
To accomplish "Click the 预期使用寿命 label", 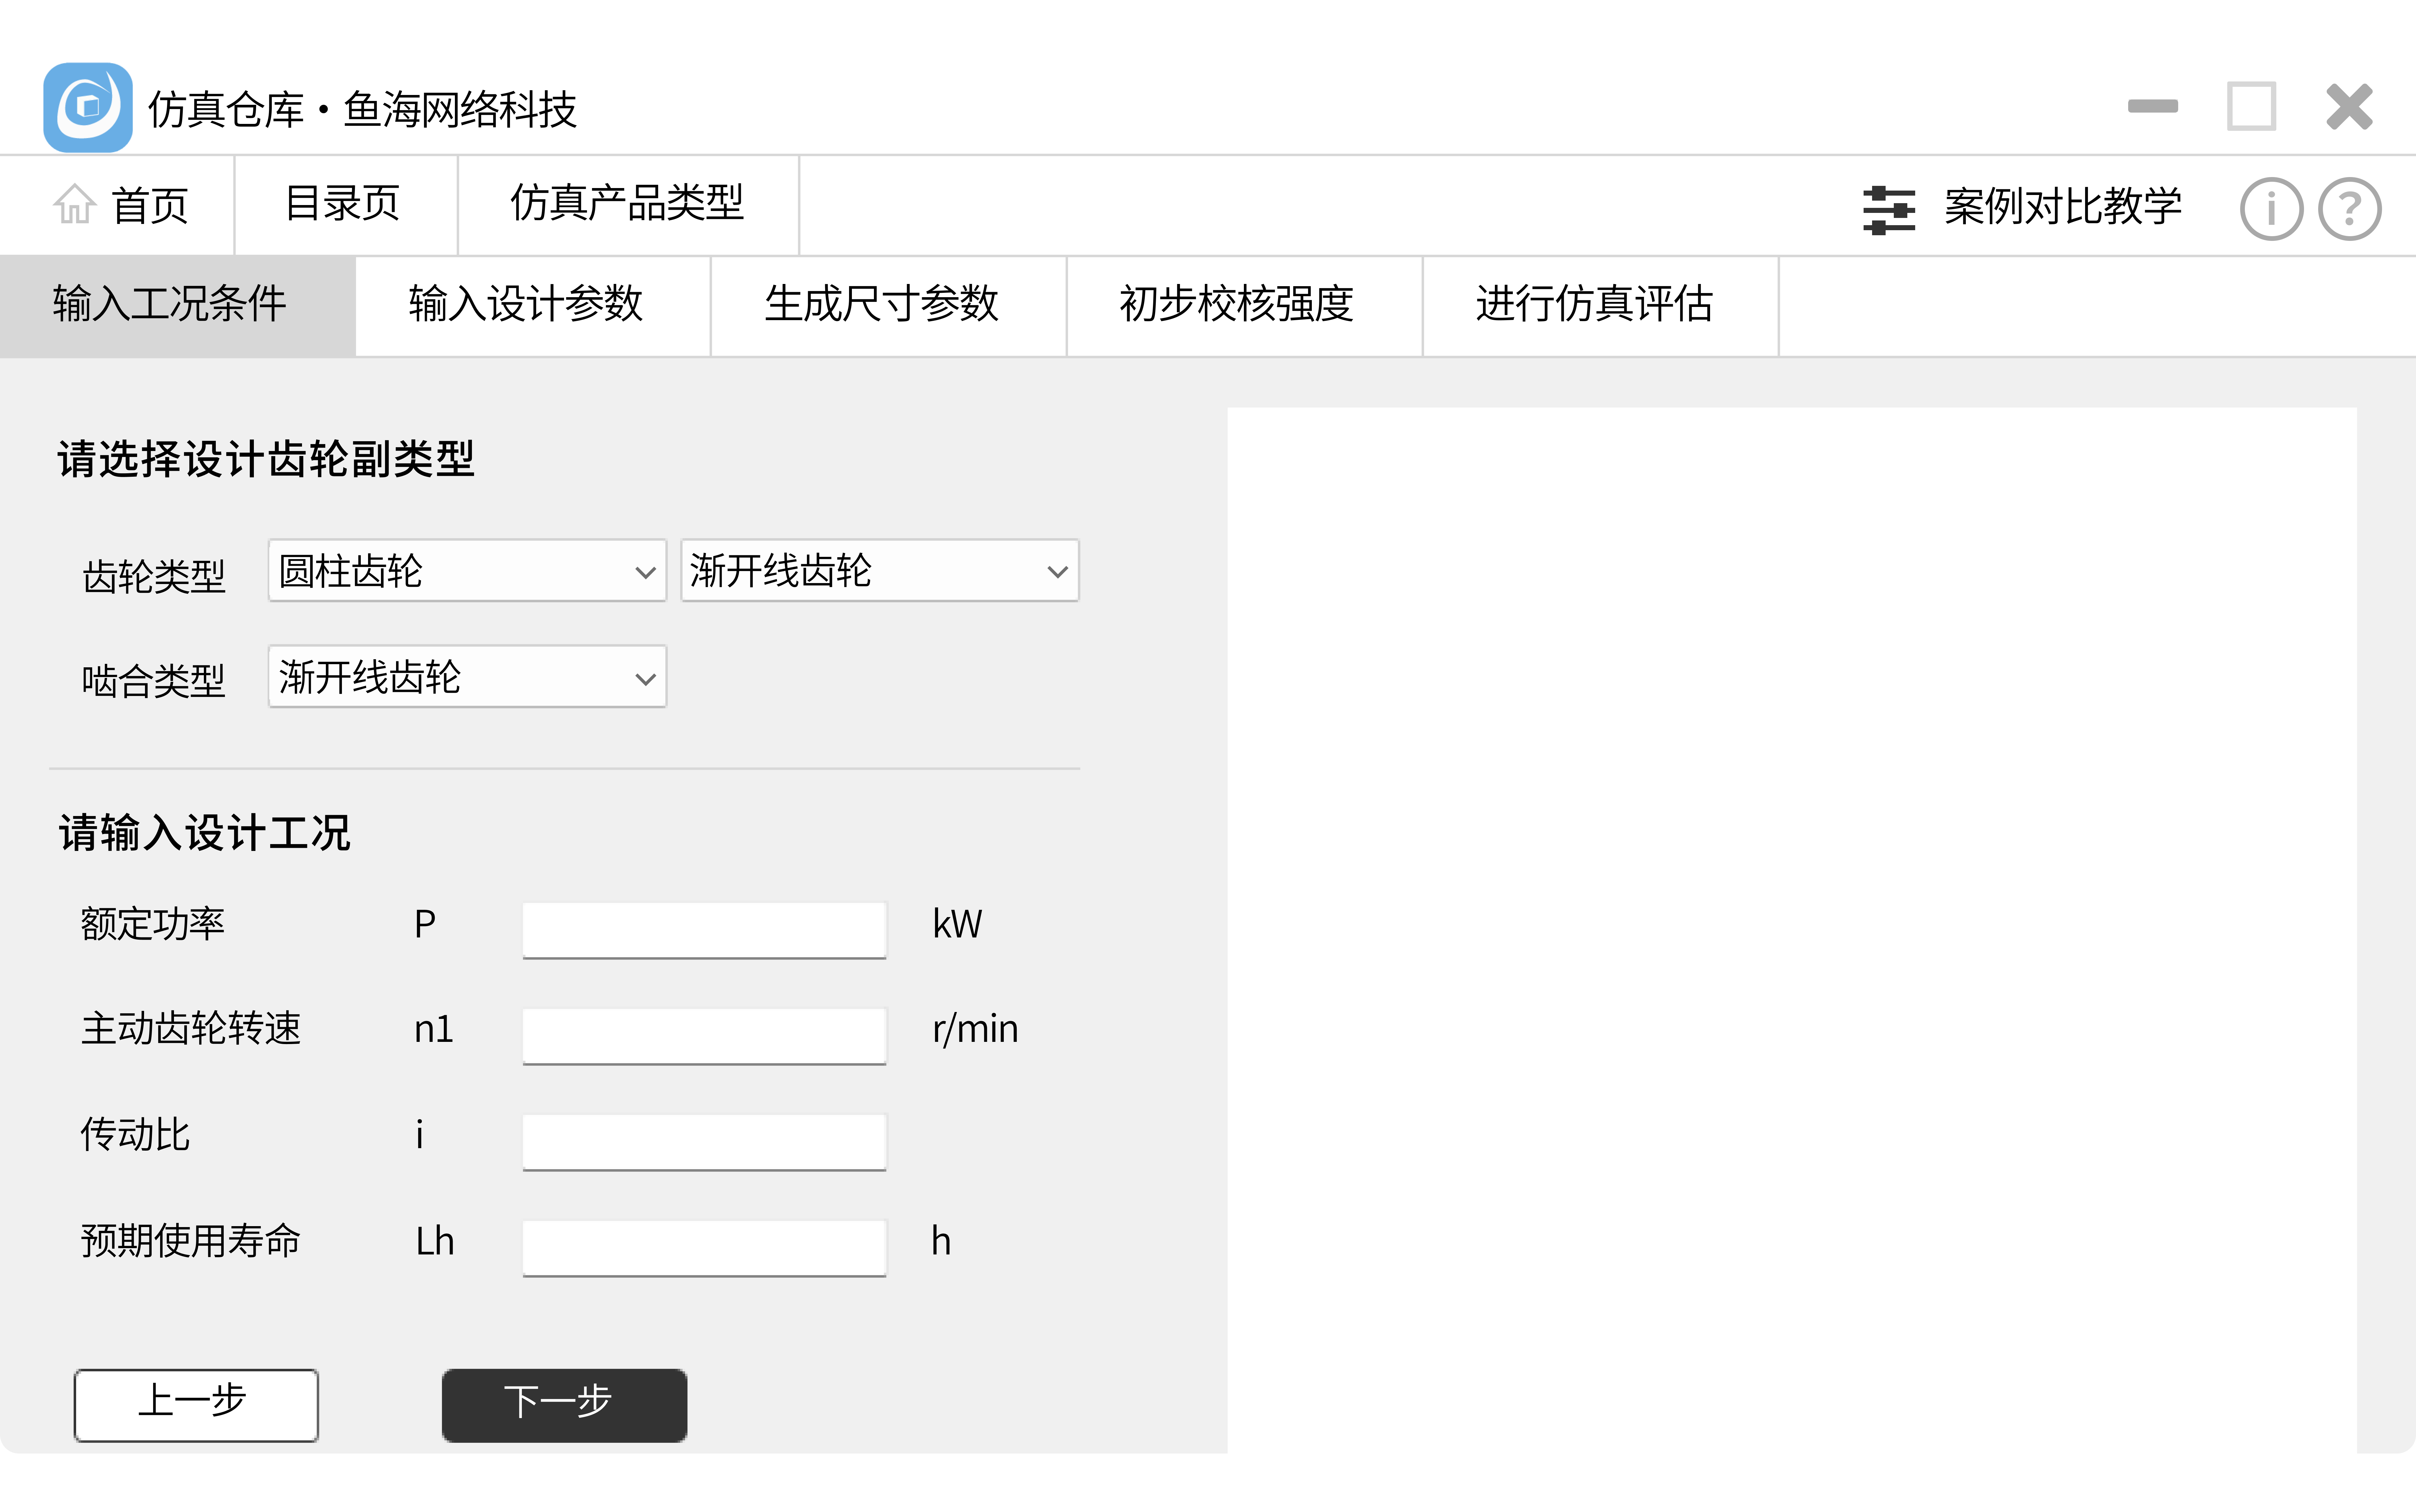I will tap(191, 1241).
